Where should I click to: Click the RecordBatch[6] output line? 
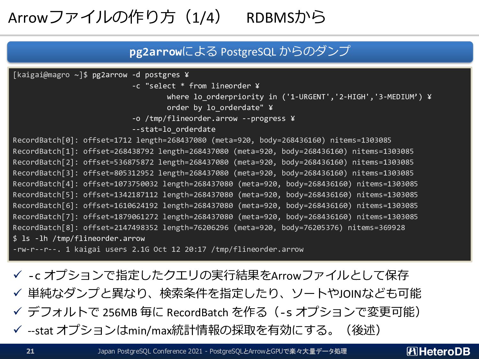[215, 206]
